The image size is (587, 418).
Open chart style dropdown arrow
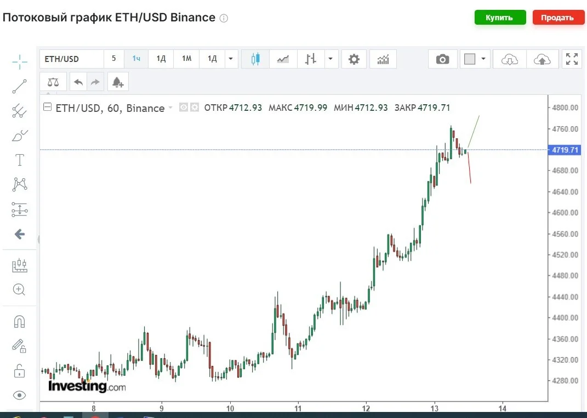tap(330, 59)
